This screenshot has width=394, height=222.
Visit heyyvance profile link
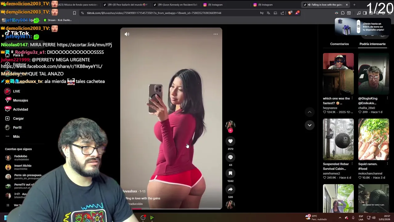pos(330,108)
